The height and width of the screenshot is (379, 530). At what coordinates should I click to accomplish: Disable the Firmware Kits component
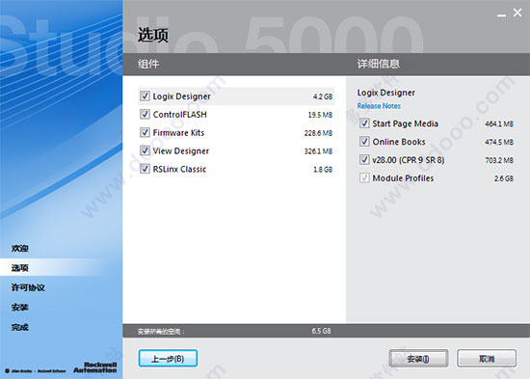145,132
